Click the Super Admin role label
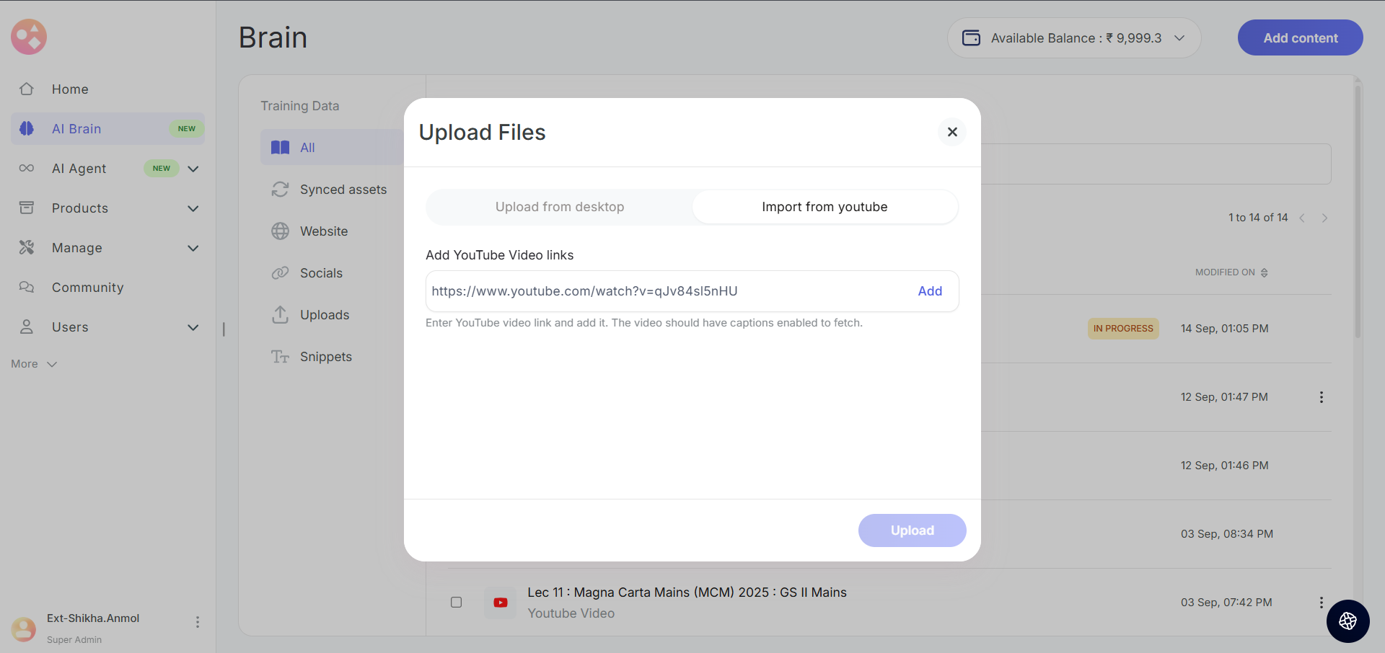Screen dimensions: 1385x653 pos(74,639)
